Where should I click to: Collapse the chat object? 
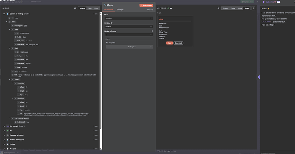(9, 48)
